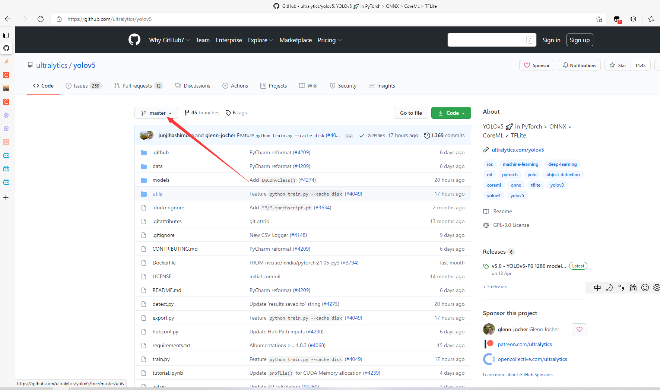
Task: Click the green check status icon on the commit
Action: coord(361,136)
